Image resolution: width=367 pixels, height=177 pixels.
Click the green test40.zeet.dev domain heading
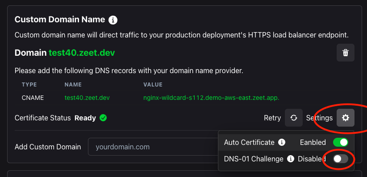tap(82, 53)
